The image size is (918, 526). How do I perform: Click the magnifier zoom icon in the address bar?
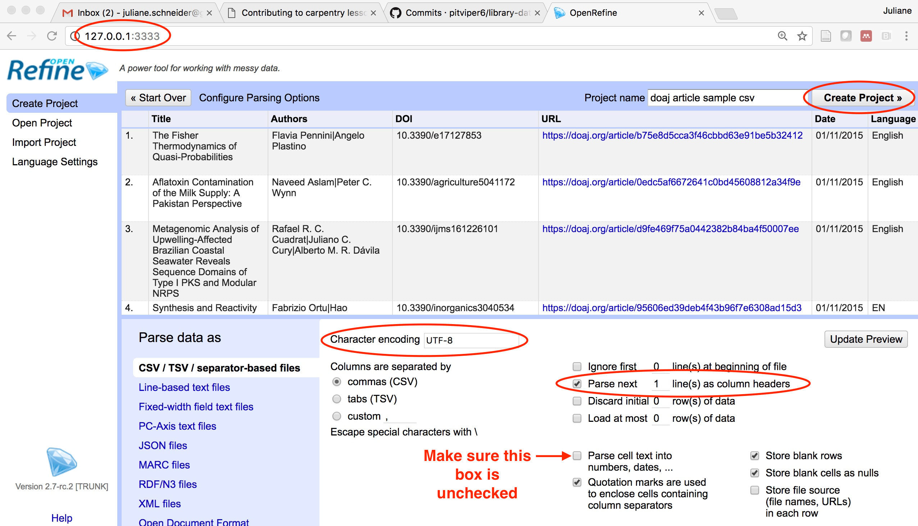point(782,36)
